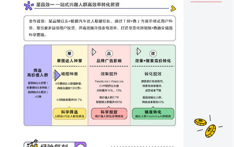Click the bar chart icon near 经验复刻
Image resolution: width=234 pixels, height=147 pixels.
32,143
